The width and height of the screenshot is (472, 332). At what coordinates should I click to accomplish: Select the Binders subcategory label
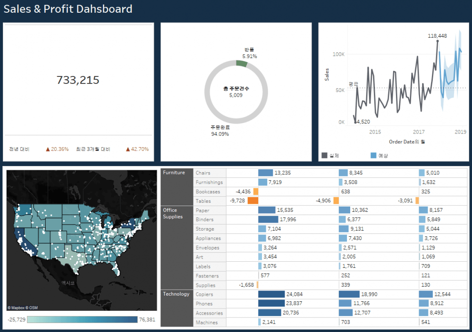(x=204, y=220)
